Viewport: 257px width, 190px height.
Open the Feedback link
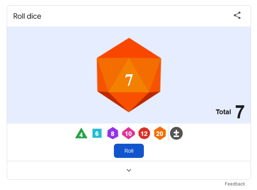pyautogui.click(x=235, y=184)
